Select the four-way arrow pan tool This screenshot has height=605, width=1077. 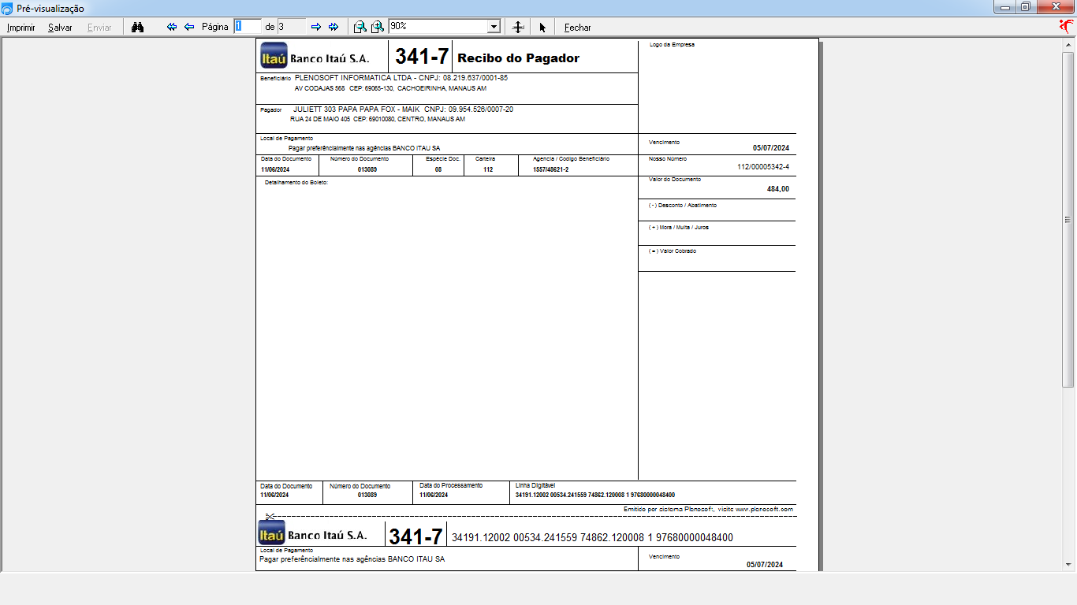[518, 27]
